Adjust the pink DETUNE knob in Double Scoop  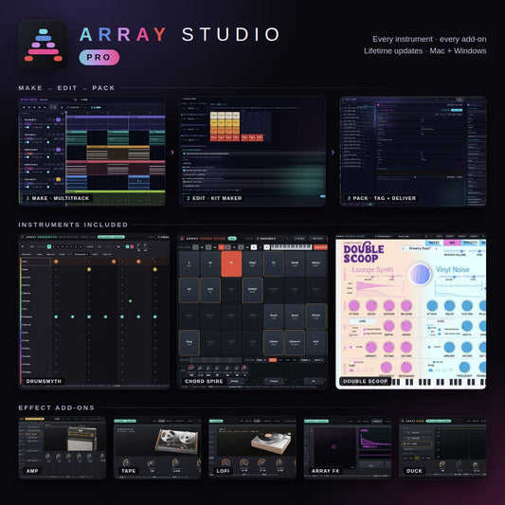point(406,347)
